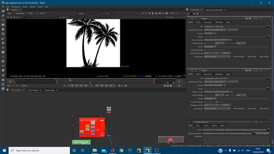Click the pencil edit icon in Properties toolbar
274x154 pixels.
click(197, 14)
